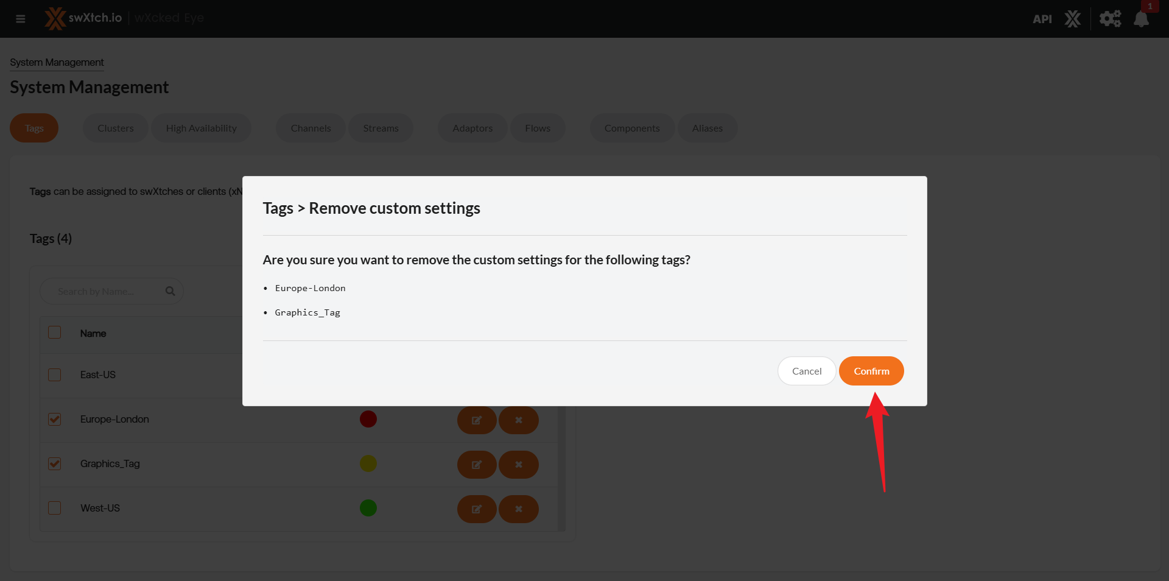Viewport: 1169px width, 581px height.
Task: Open the hamburger navigation menu
Action: tap(21, 19)
